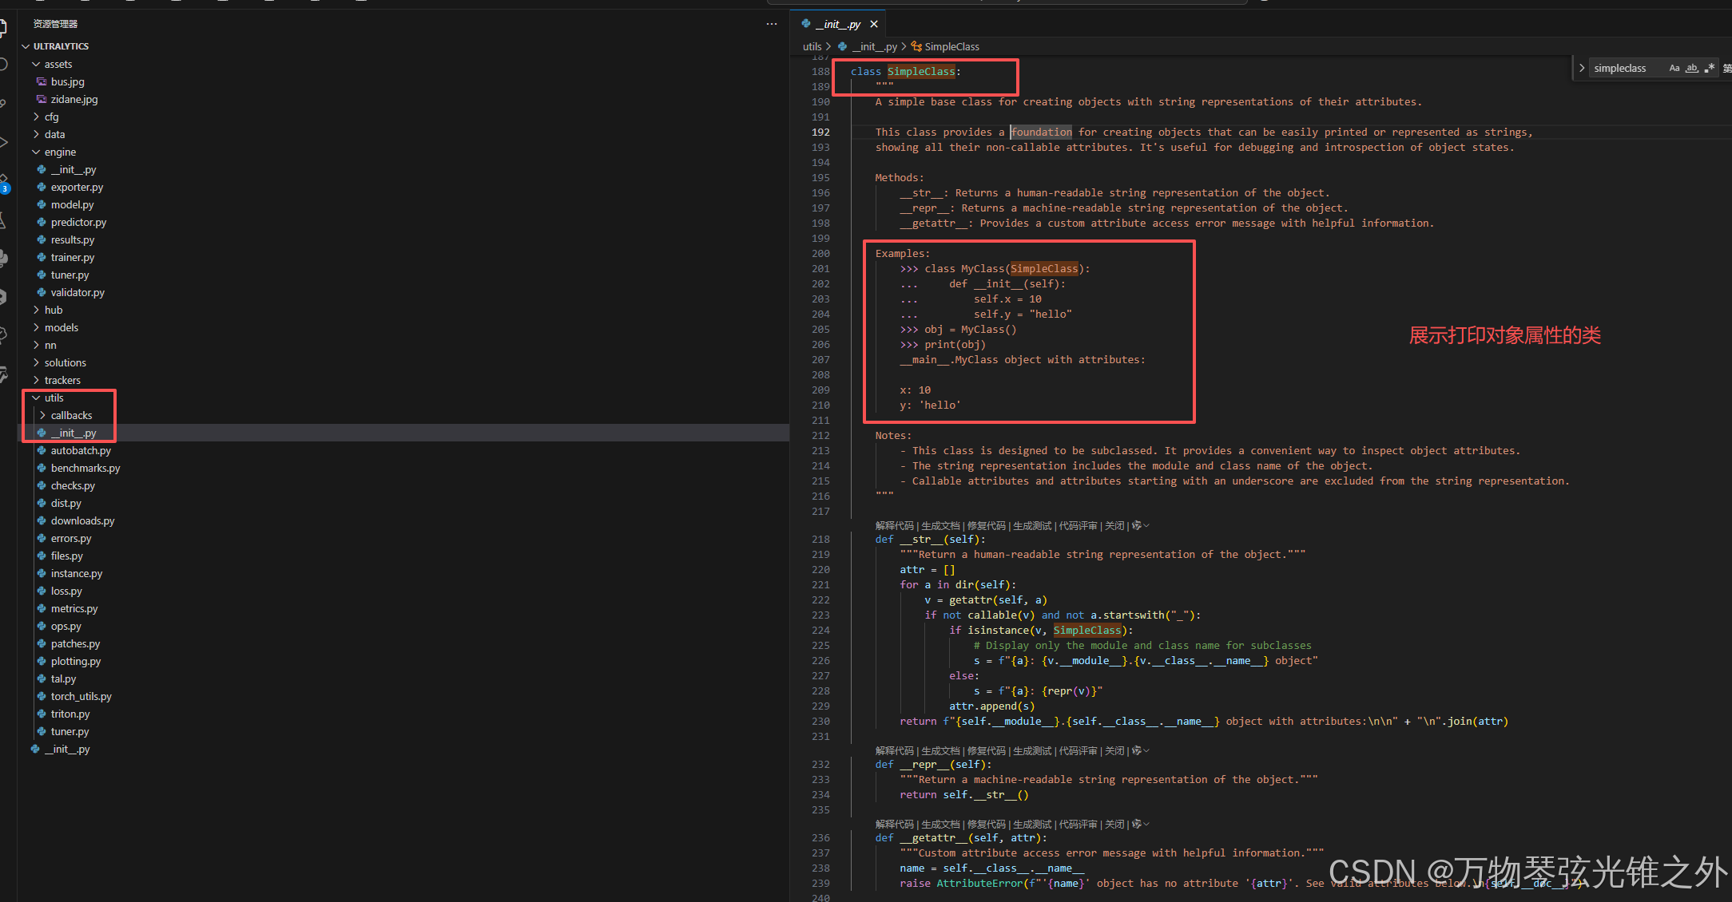1732x902 pixels.
Task: Close the __init__.py editor tab
Action: point(874,24)
